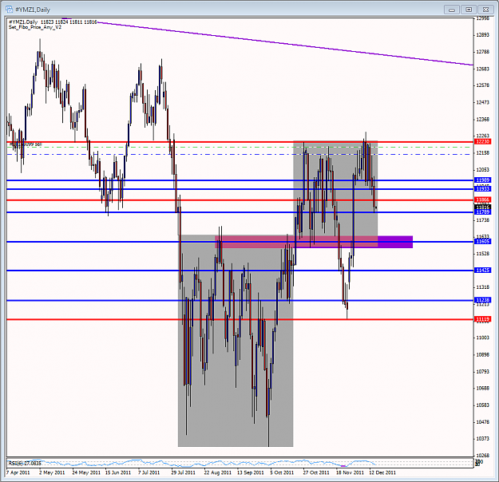Click the RSI(6) 27.0835 indicator label
Viewport: 499px width, 482px height.
coord(25,463)
